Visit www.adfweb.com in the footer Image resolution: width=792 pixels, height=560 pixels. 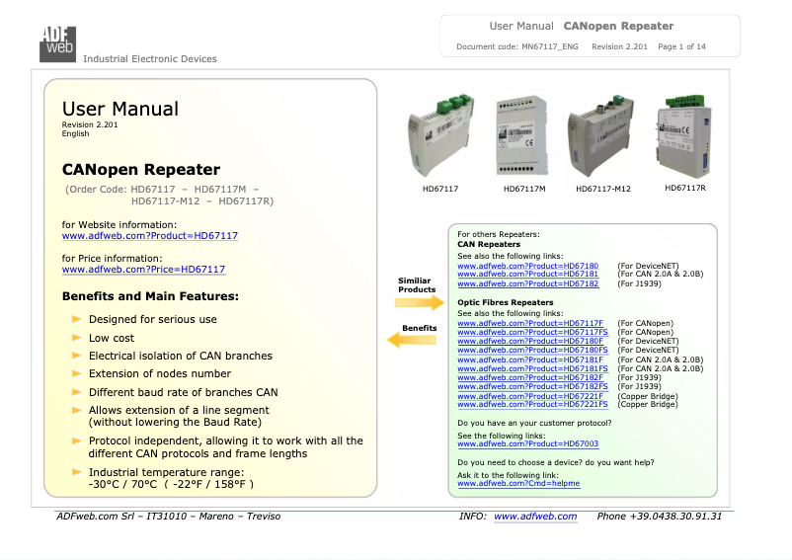[534, 517]
